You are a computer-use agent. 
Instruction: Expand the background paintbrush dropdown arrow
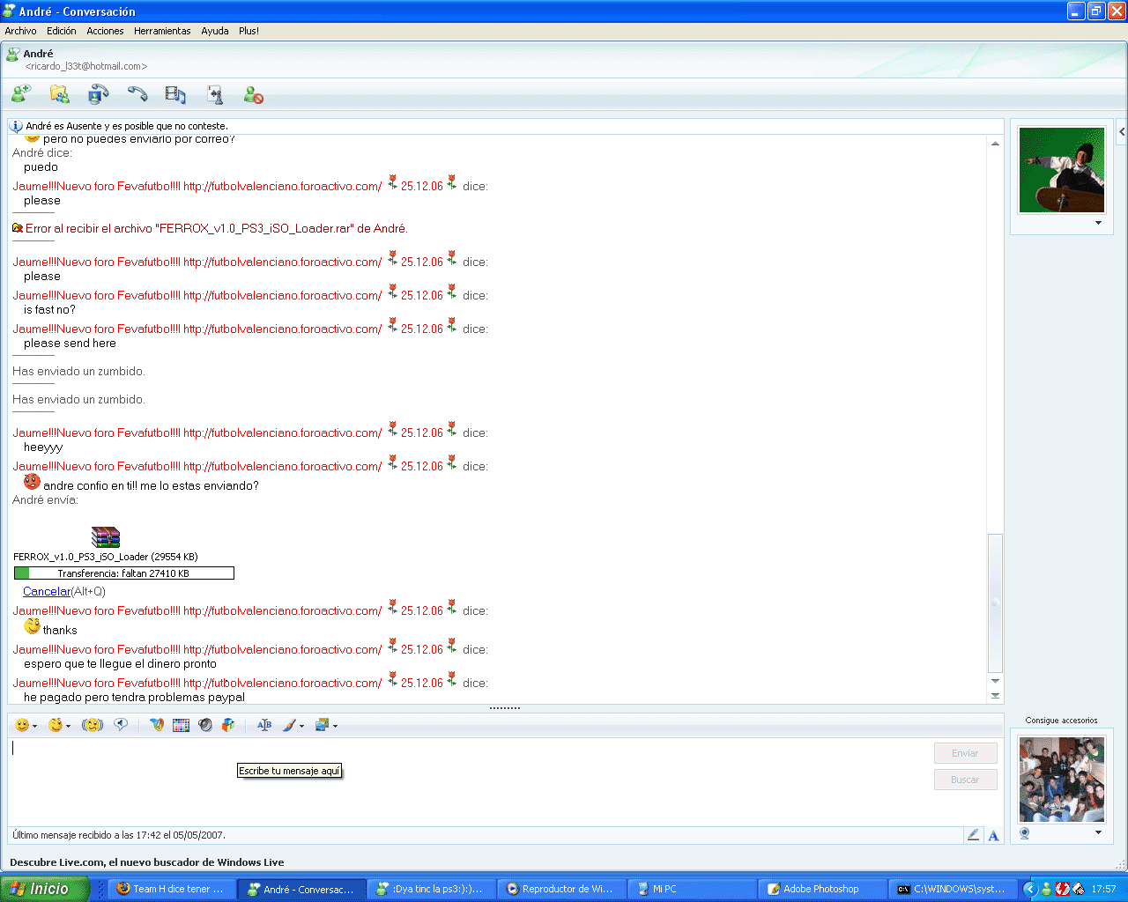301,727
